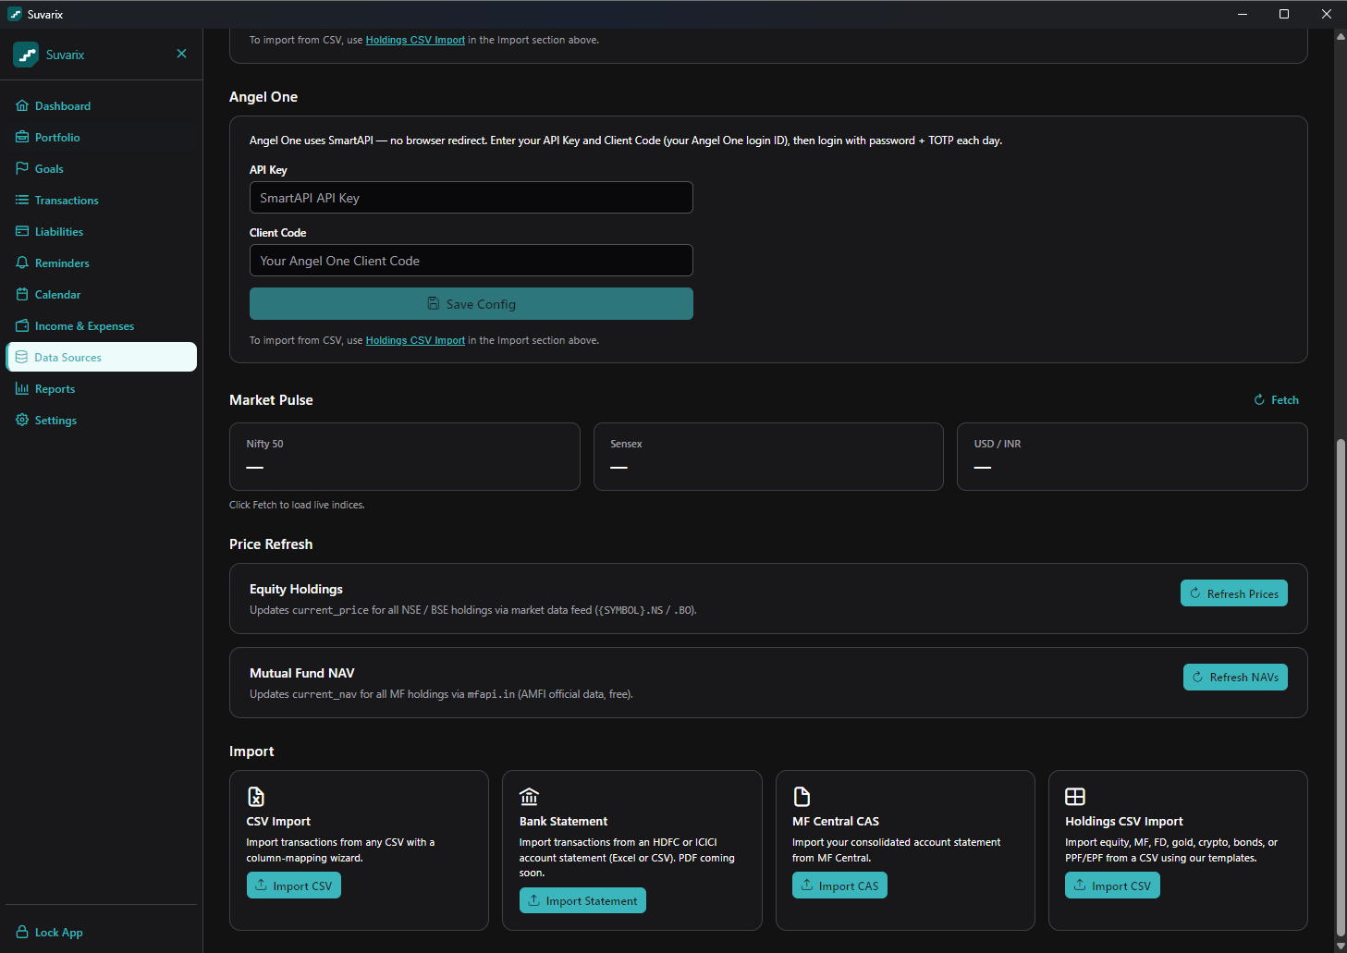1347x953 pixels.
Task: Navigate to Transactions
Action: point(101,200)
